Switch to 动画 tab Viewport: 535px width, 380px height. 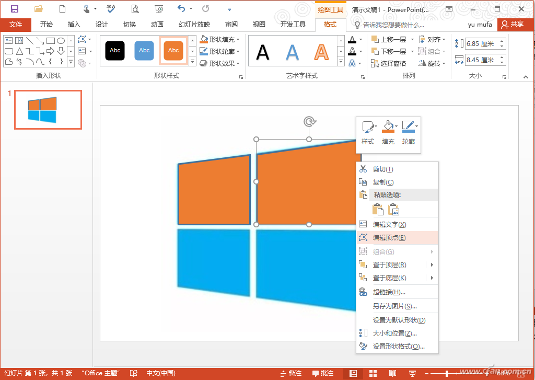pos(157,25)
